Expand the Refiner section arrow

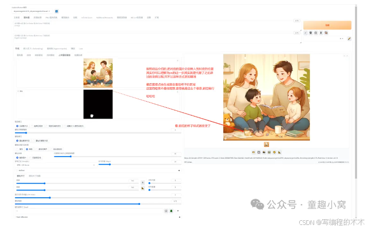click(x=179, y=170)
